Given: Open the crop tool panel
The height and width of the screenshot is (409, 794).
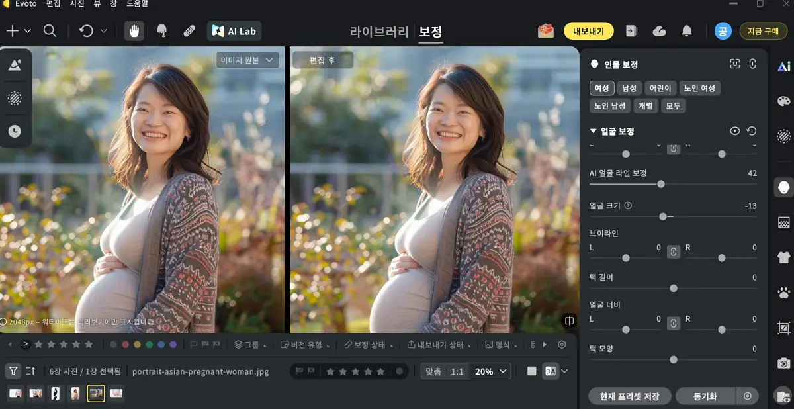Looking at the screenshot, I should [x=783, y=328].
